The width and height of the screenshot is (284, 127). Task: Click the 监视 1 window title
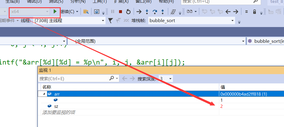(x=45, y=70)
